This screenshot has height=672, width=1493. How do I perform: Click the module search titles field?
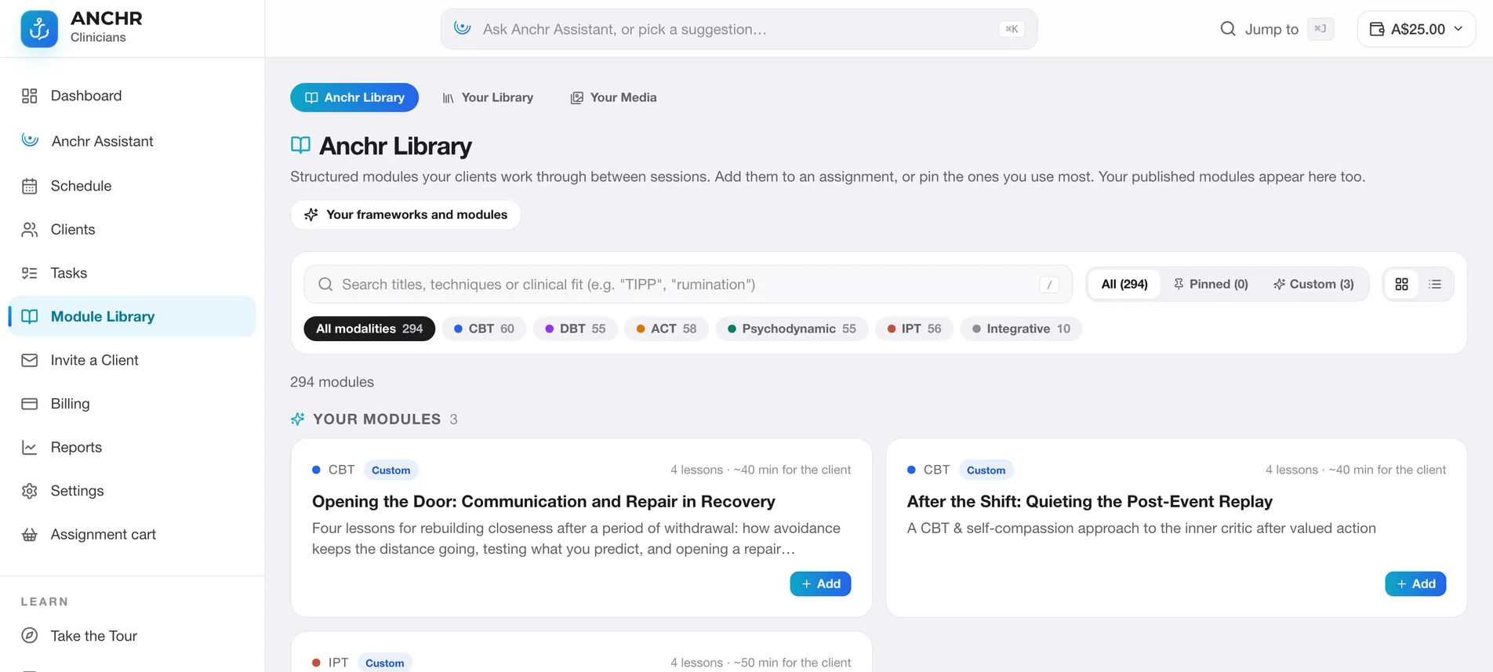[x=688, y=285]
